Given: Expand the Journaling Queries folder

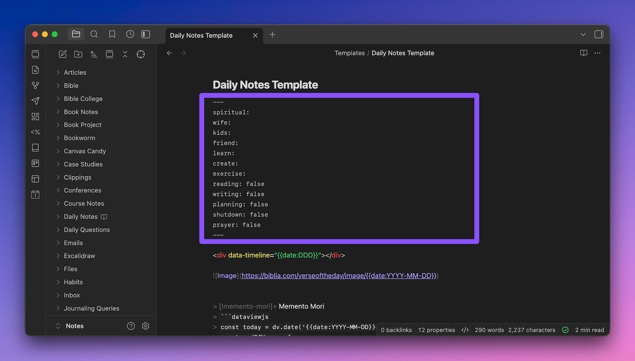Looking at the screenshot, I should (58, 308).
